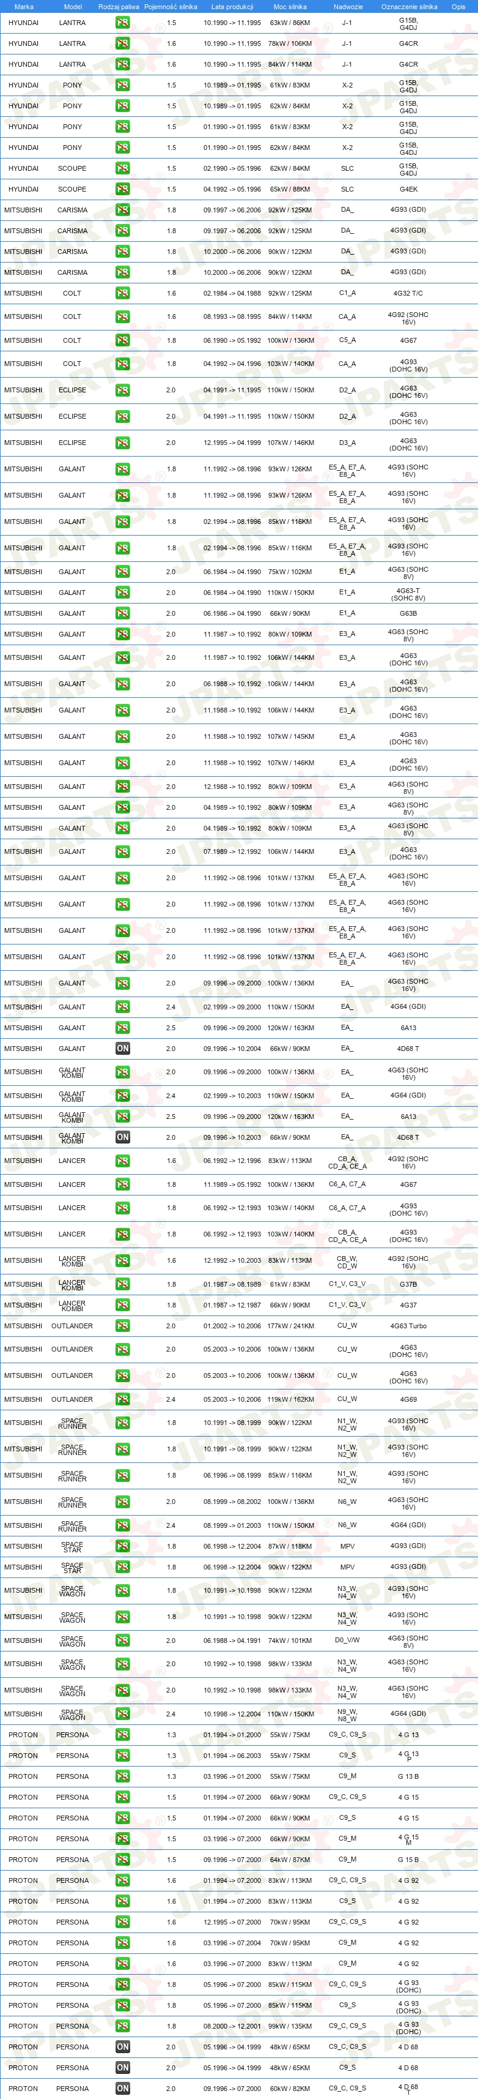Click petrol icon in Galant G63B row
The width and height of the screenshot is (478, 2099).
[x=122, y=613]
